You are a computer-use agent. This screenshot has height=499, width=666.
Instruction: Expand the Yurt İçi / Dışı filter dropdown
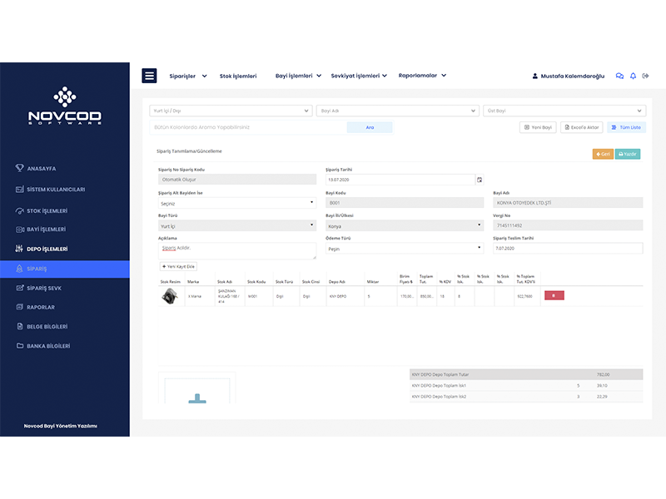[231, 111]
